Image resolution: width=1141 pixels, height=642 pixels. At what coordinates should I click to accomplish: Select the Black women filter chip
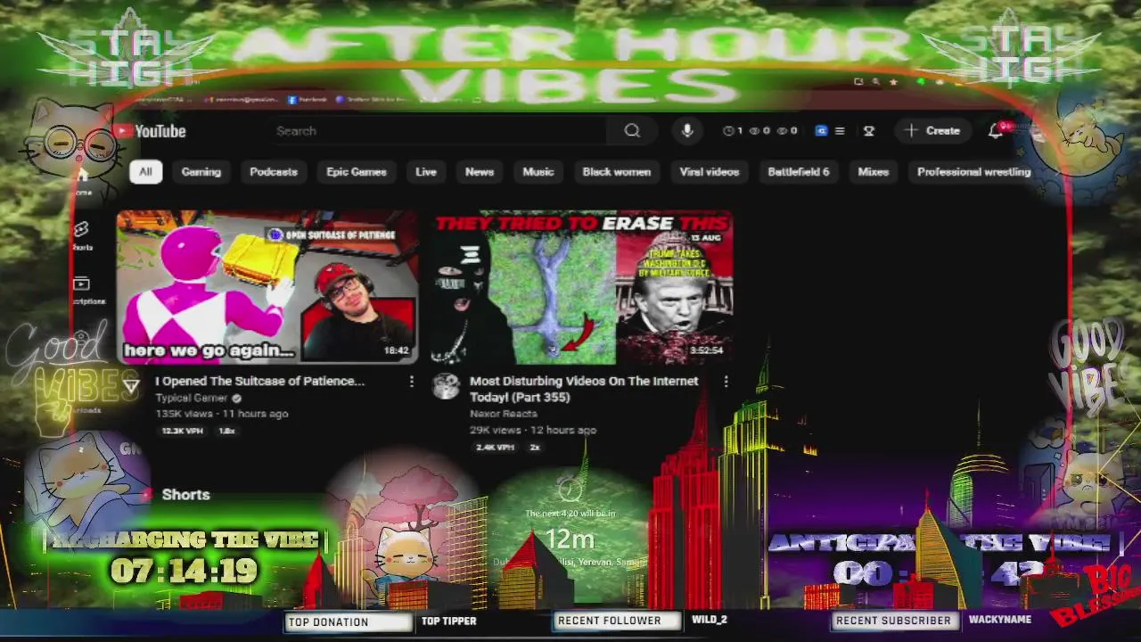[617, 172]
